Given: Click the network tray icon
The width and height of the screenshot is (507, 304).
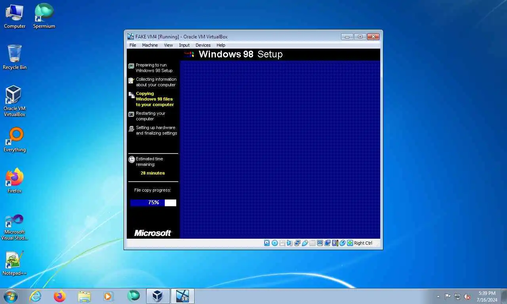Looking at the screenshot, I should pos(457,296).
